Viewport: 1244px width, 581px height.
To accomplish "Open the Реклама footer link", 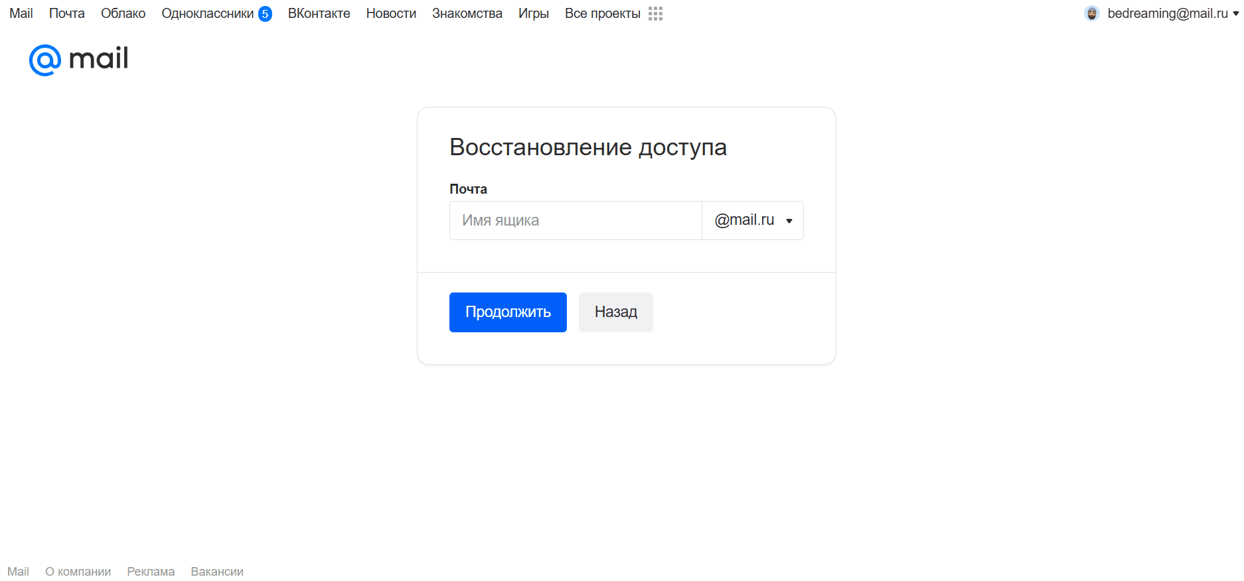I will 151,572.
